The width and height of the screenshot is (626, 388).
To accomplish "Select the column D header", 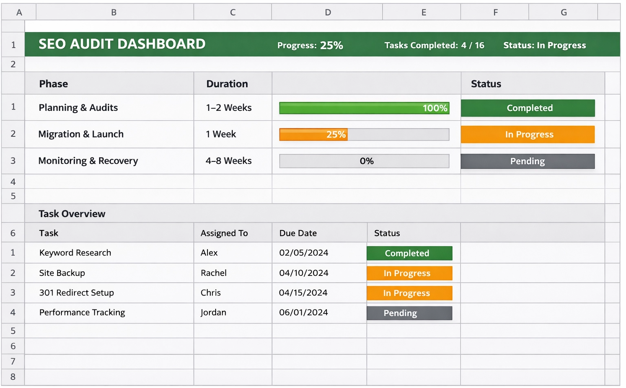I will coord(327,12).
